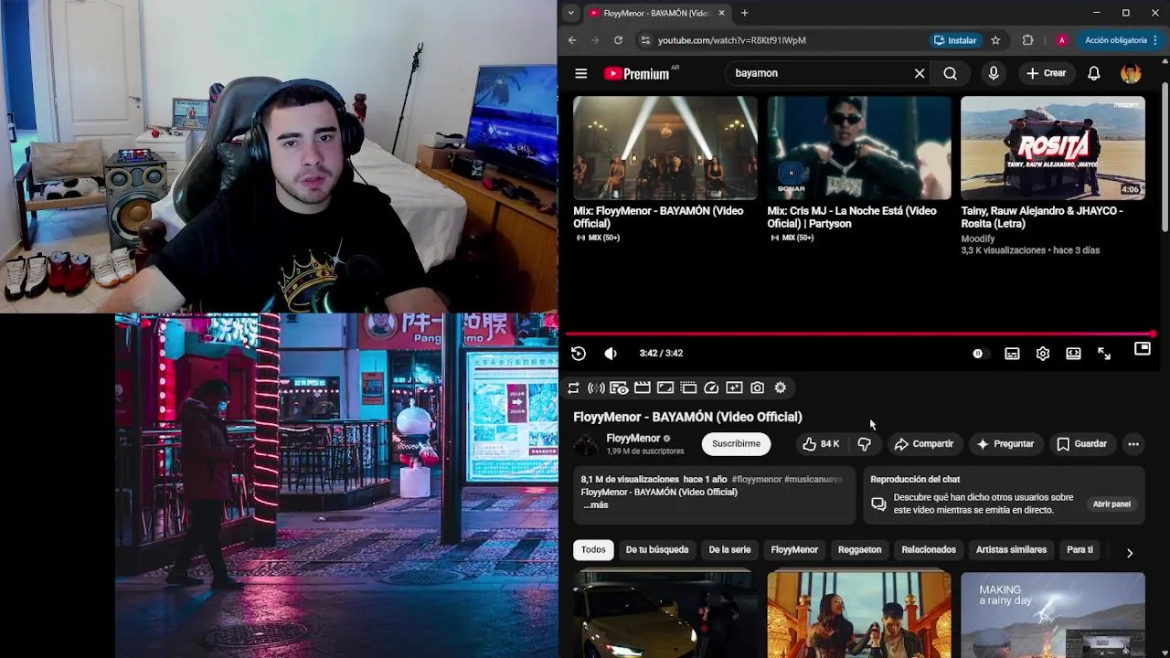Open the browser extensions puzzle icon
Viewport: 1170px width, 658px height.
pos(1027,40)
